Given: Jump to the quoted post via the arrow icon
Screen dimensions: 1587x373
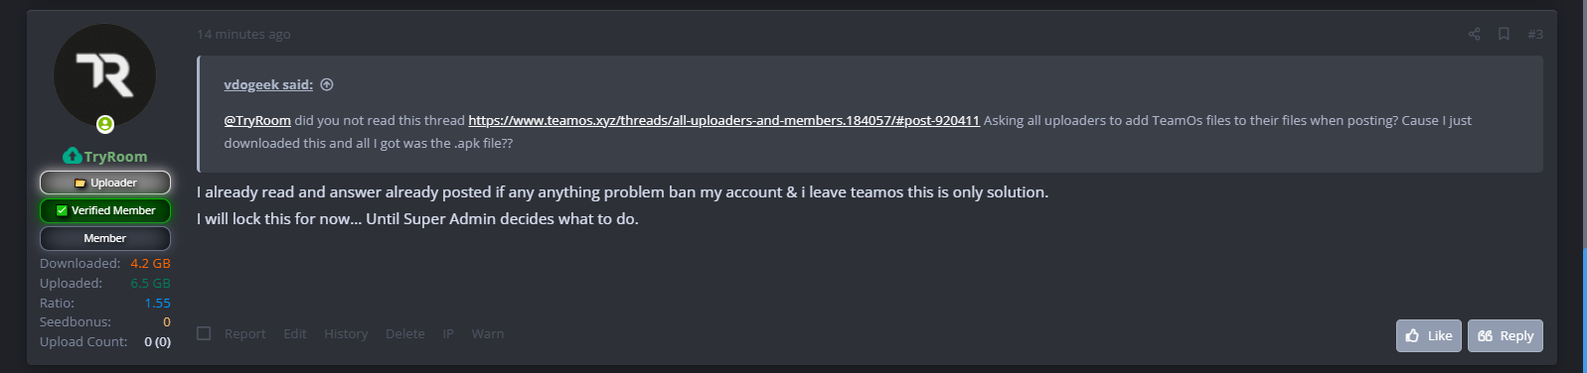Looking at the screenshot, I should point(327,84).
